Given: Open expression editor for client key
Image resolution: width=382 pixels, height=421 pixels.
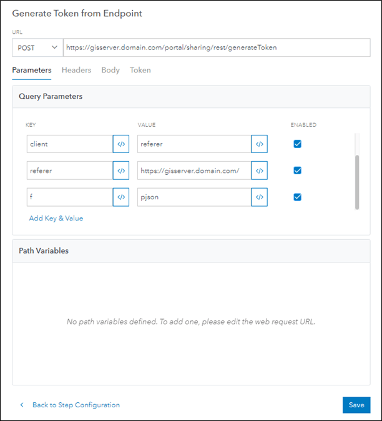Looking at the screenshot, I should (121, 144).
